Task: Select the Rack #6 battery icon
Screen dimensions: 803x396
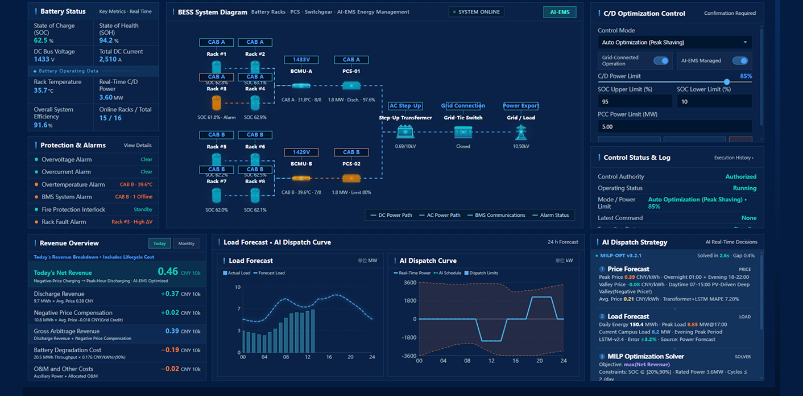Action: pyautogui.click(x=255, y=160)
